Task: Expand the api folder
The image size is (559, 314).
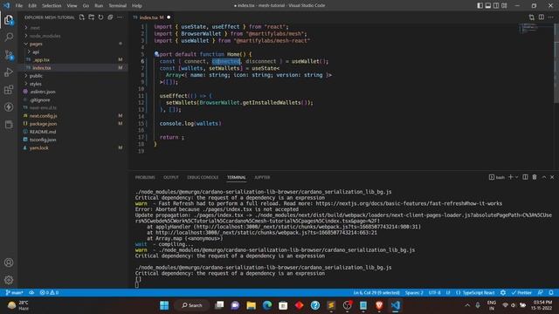Action: coord(36,52)
